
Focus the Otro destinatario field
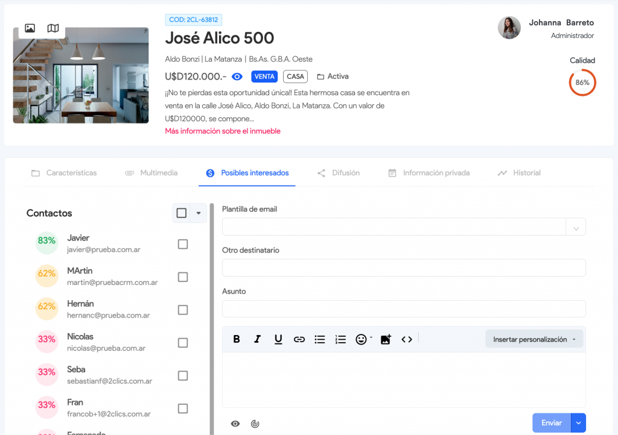click(x=404, y=268)
